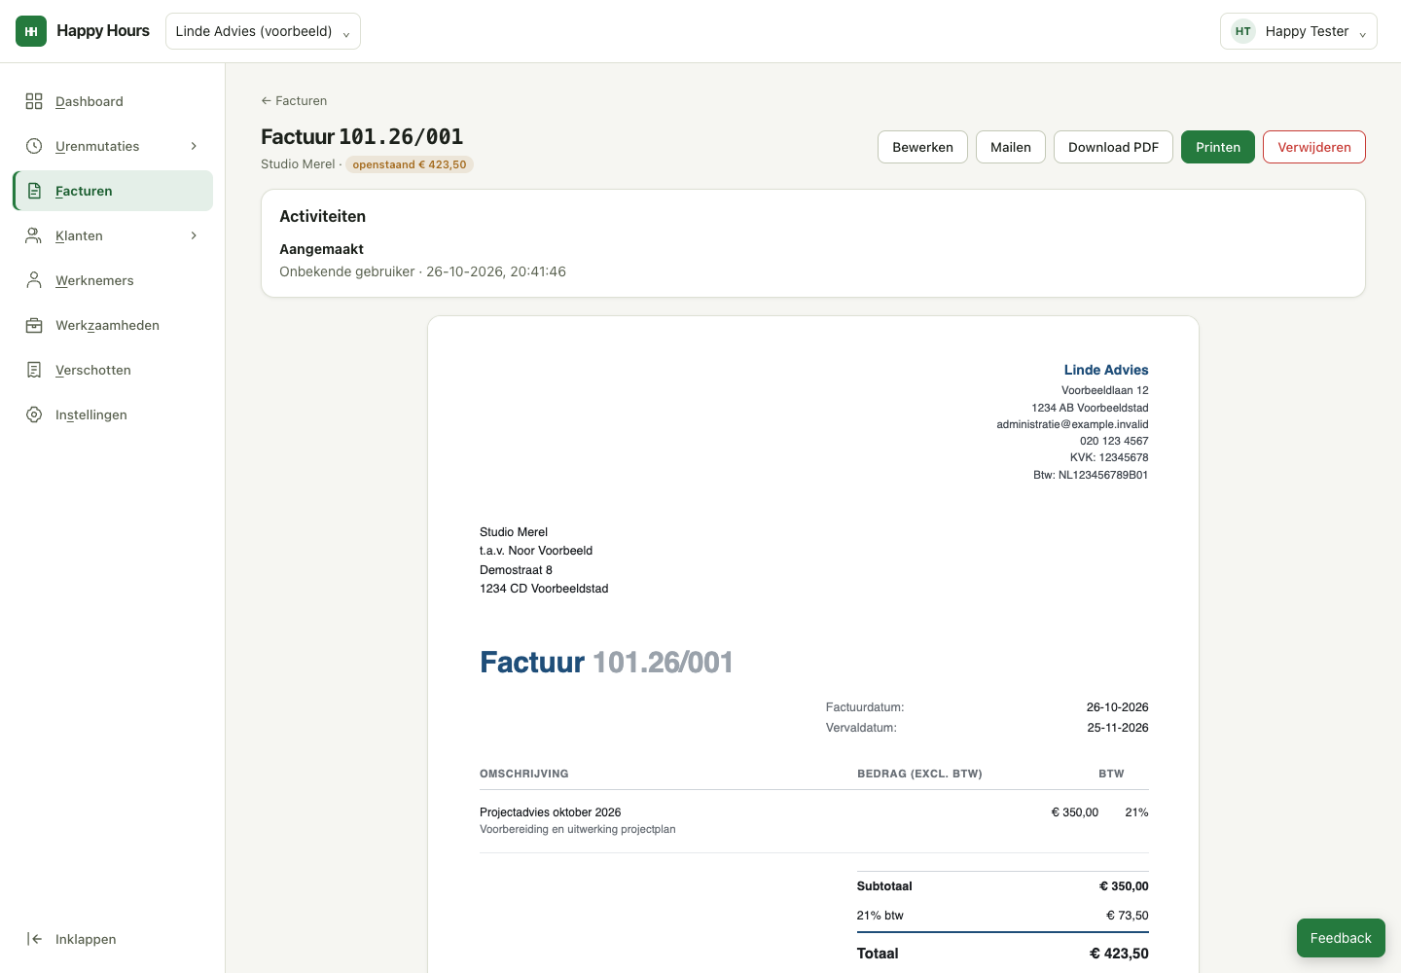
Task: Click the Dashboard grid icon
Action: click(34, 101)
